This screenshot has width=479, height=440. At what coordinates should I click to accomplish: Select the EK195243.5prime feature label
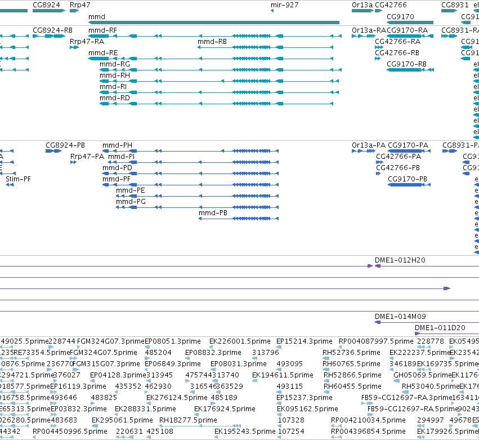[245, 432]
